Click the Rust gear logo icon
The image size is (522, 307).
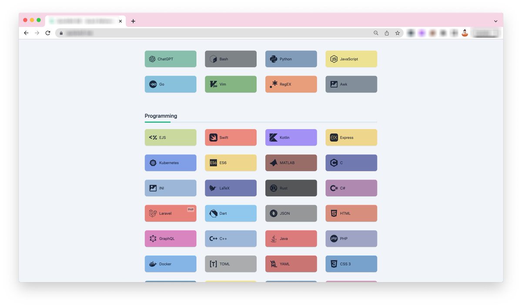[x=274, y=188]
